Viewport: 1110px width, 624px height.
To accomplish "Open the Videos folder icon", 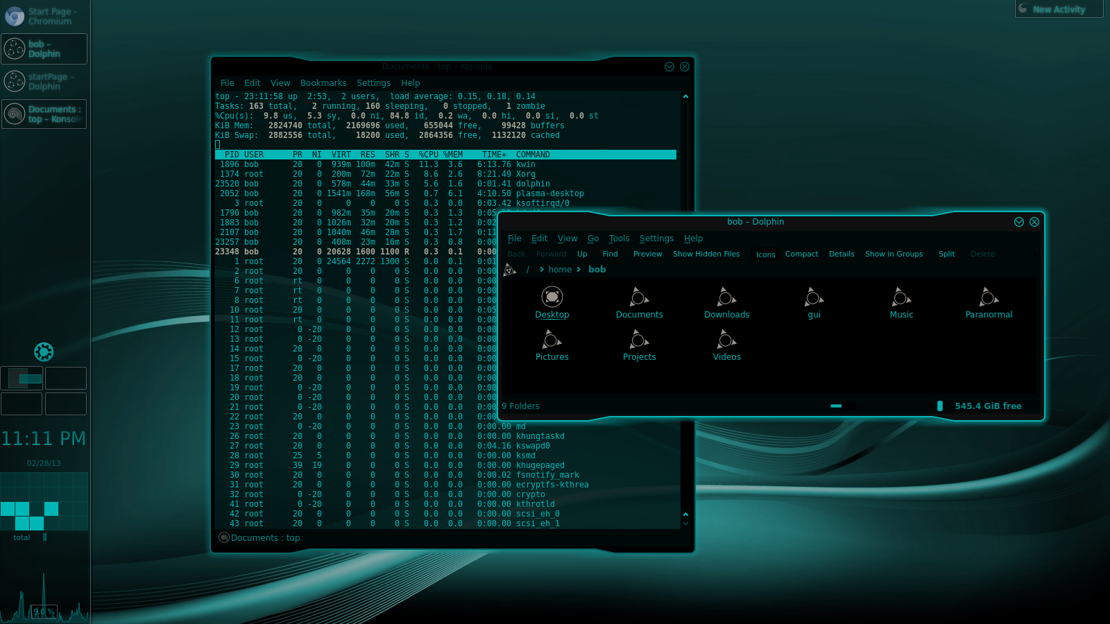I will 726,340.
